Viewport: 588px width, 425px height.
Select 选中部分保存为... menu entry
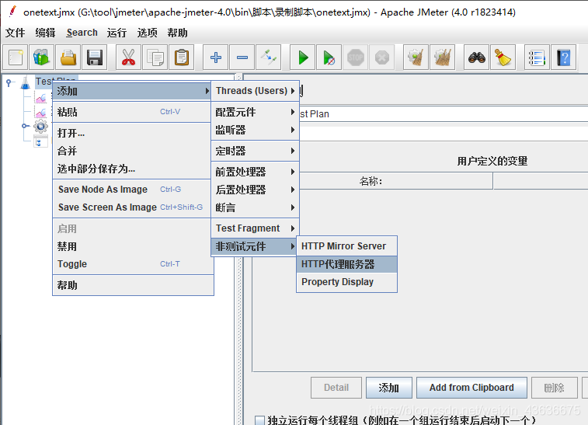coord(133,169)
